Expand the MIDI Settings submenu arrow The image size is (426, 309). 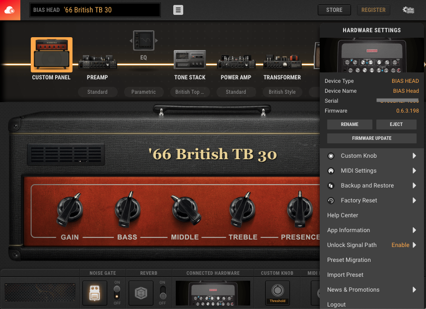click(414, 171)
